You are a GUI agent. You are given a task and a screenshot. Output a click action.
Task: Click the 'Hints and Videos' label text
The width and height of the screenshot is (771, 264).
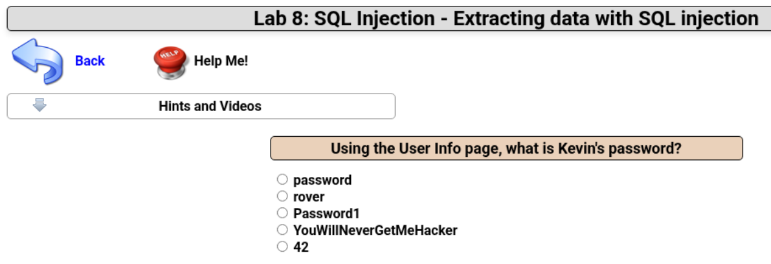click(210, 107)
